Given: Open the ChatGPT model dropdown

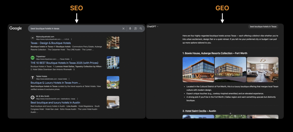Looking at the screenshot, I should [x=153, y=27].
